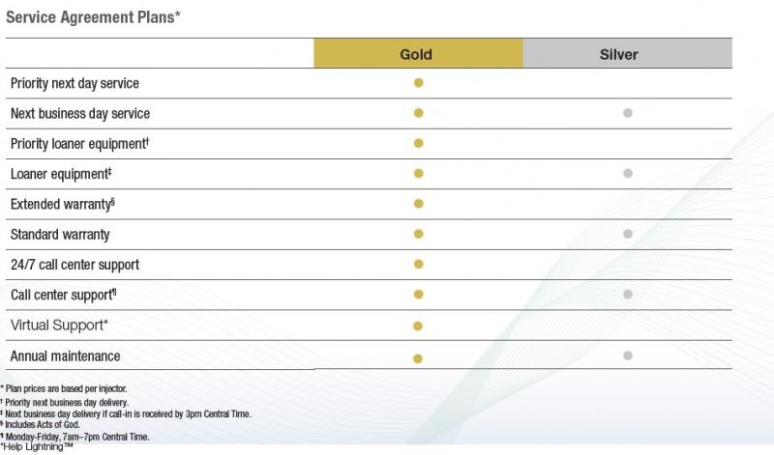This screenshot has width=774, height=455.
Task: Click Silver dot for Standard warranty
Action: point(627,234)
